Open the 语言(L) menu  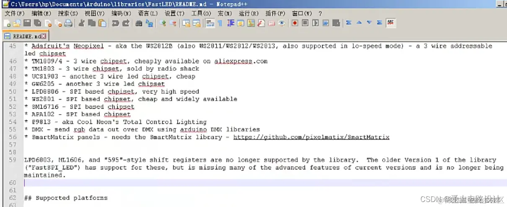(148, 13)
